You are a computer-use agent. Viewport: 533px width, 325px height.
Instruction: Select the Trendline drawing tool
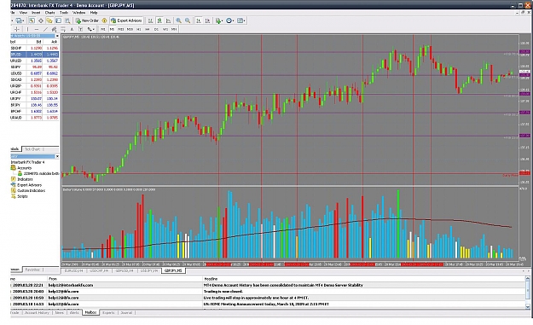click(x=45, y=29)
